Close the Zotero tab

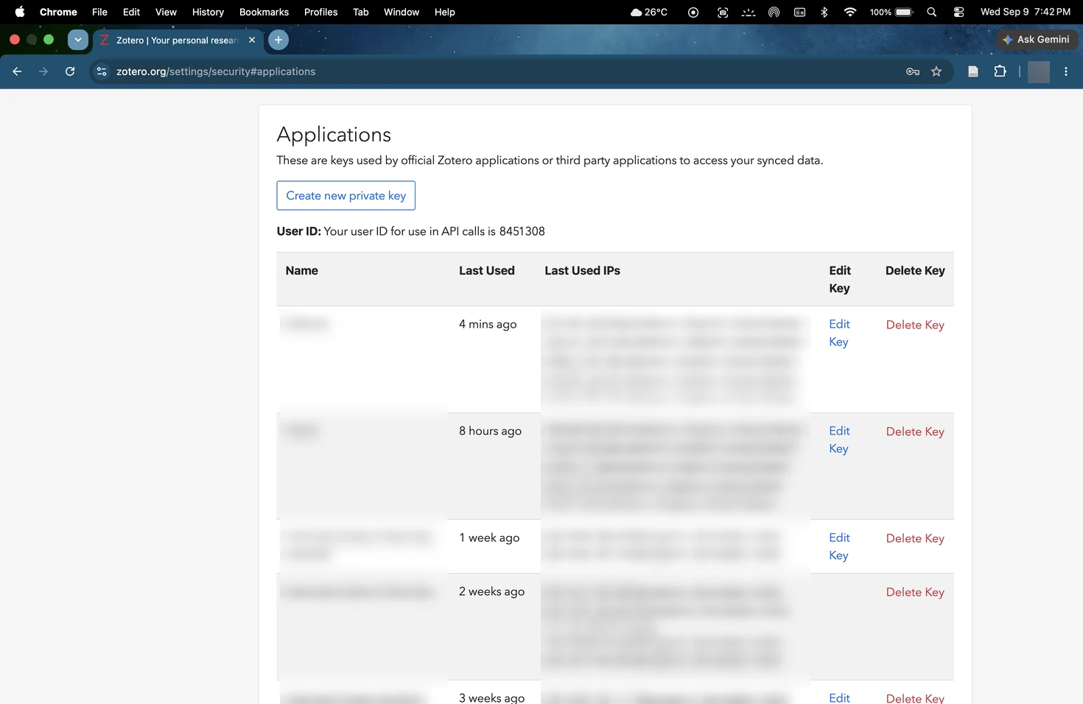point(252,40)
